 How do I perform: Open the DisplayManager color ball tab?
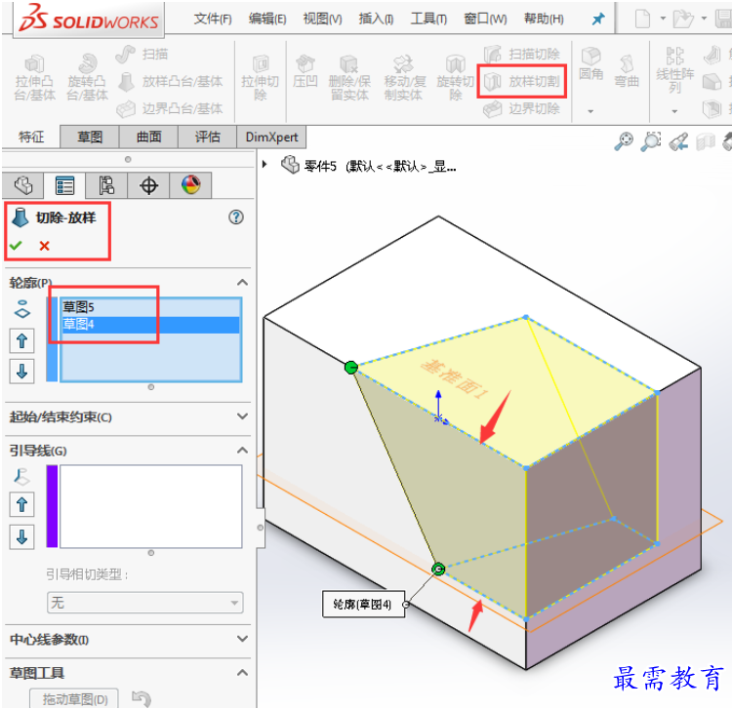[190, 185]
